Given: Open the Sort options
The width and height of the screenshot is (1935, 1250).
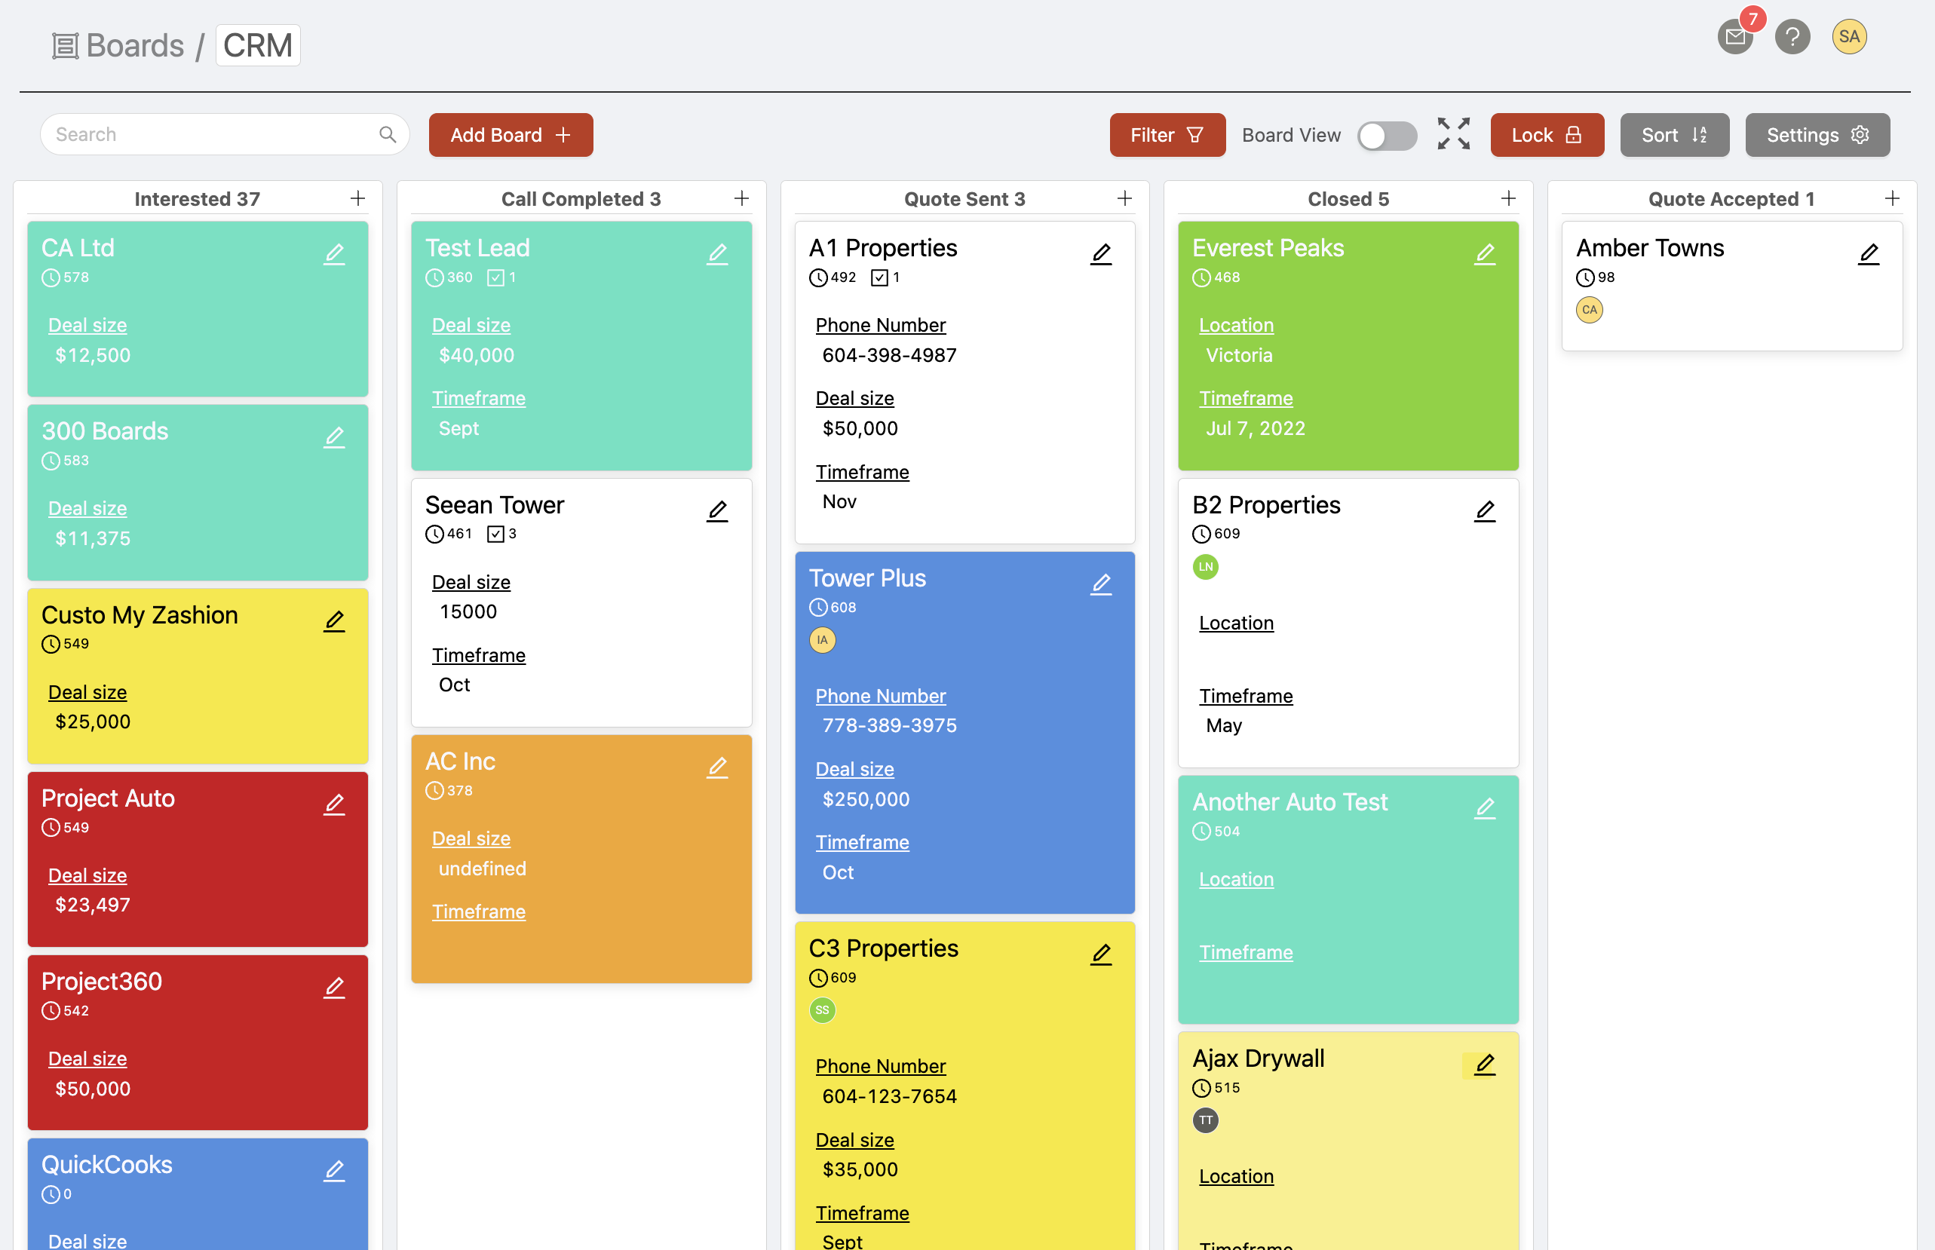Looking at the screenshot, I should [x=1674, y=135].
